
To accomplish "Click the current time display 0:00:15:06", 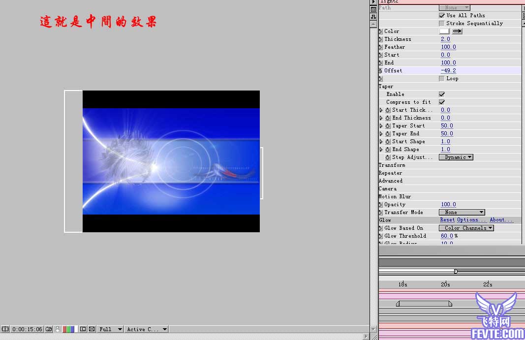I will (x=27, y=329).
